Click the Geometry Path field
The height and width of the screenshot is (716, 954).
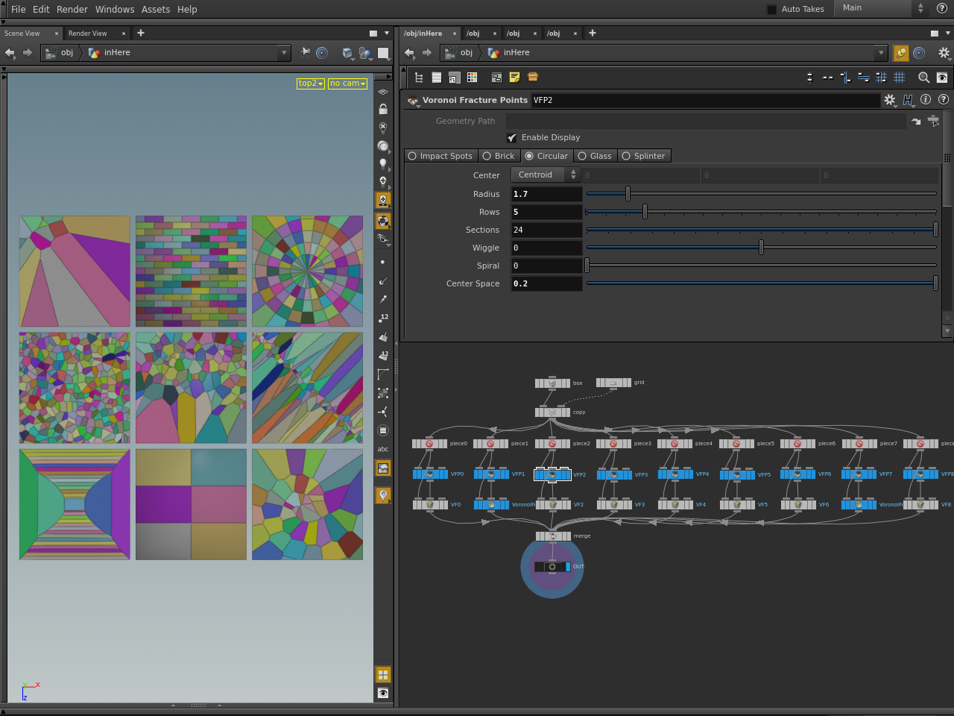tap(706, 121)
